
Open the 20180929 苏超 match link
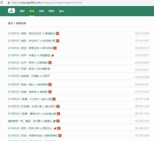tap(29, 69)
